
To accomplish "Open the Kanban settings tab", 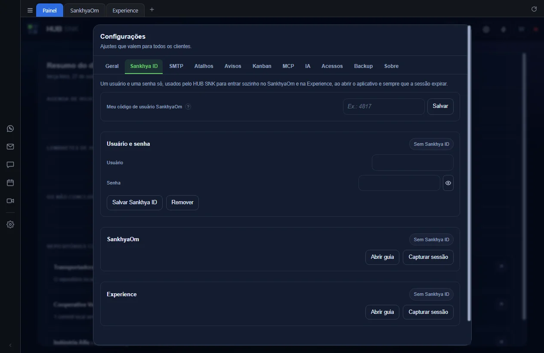I will [262, 66].
